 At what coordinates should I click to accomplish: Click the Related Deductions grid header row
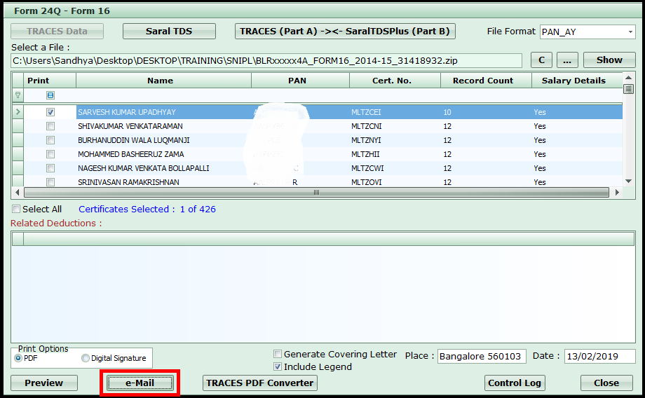tap(323, 239)
